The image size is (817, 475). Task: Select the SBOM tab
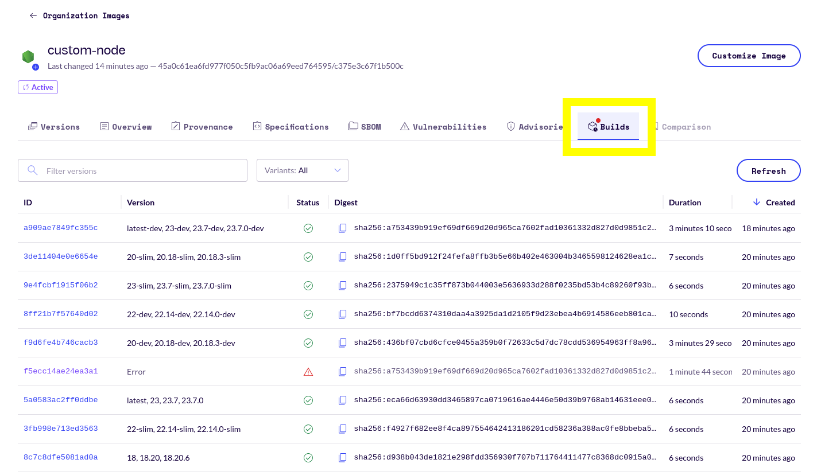coord(365,126)
